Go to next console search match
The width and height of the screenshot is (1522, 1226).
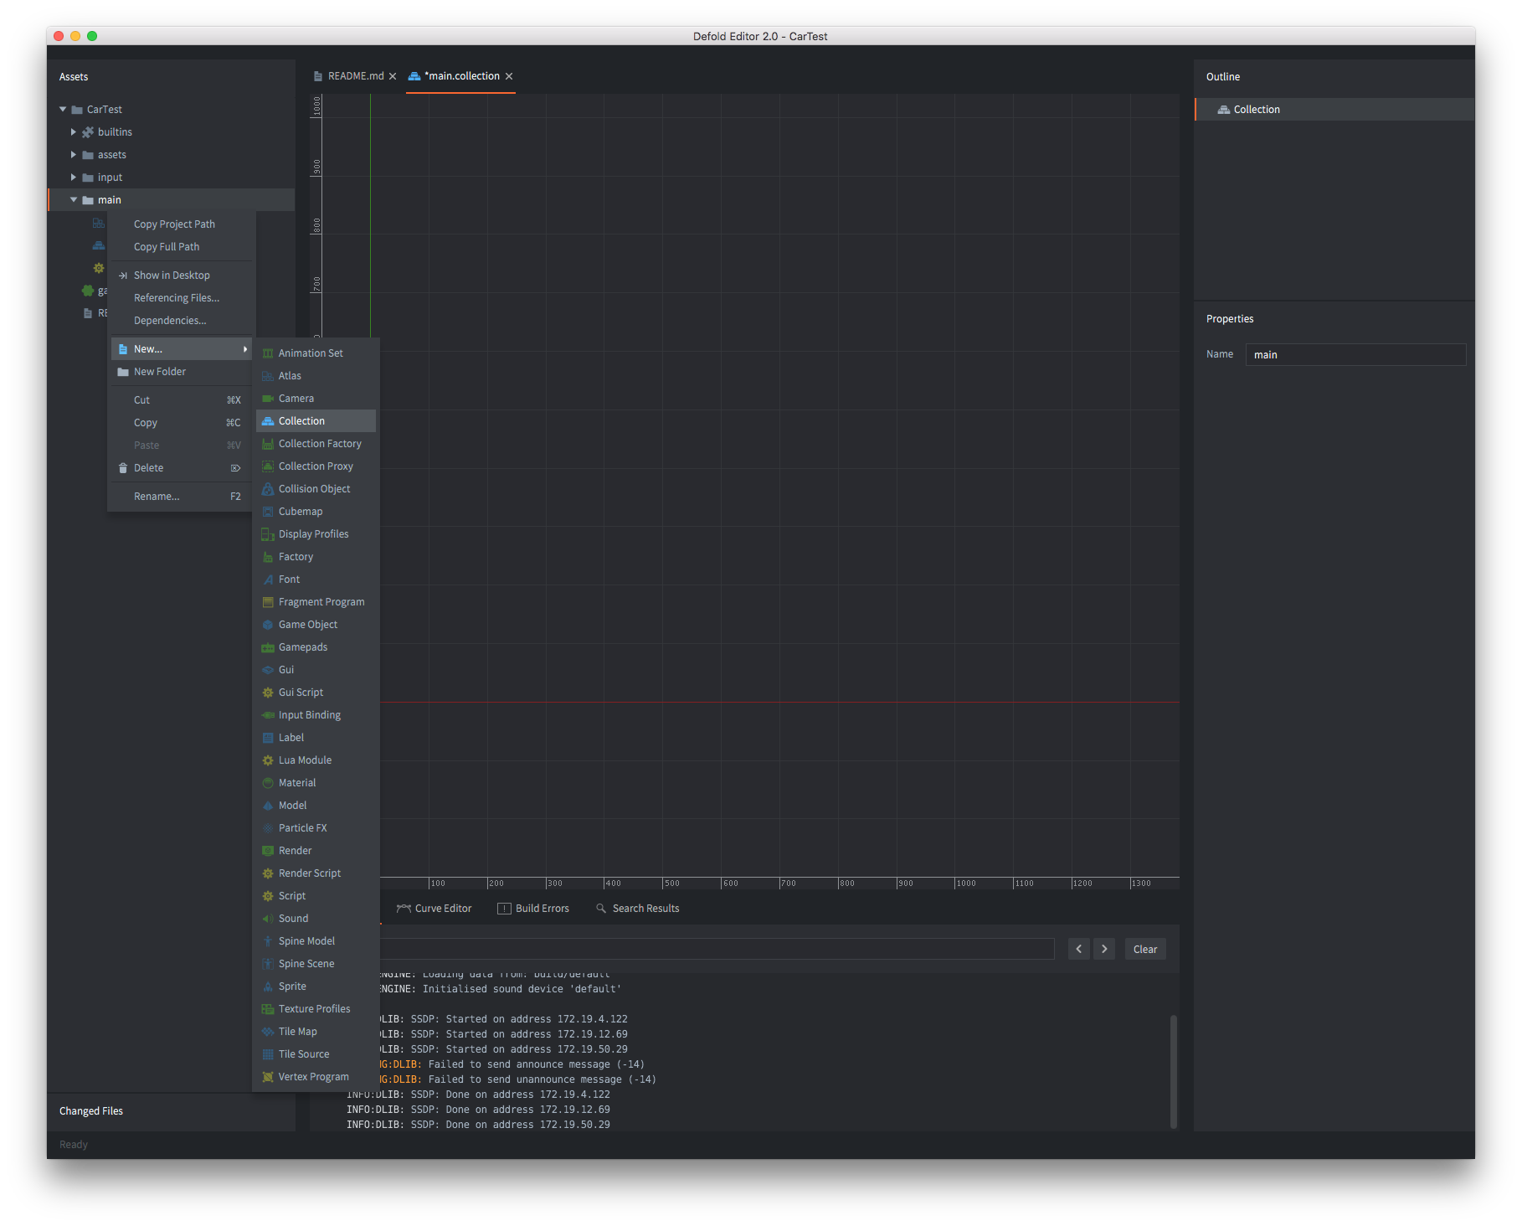tap(1104, 949)
